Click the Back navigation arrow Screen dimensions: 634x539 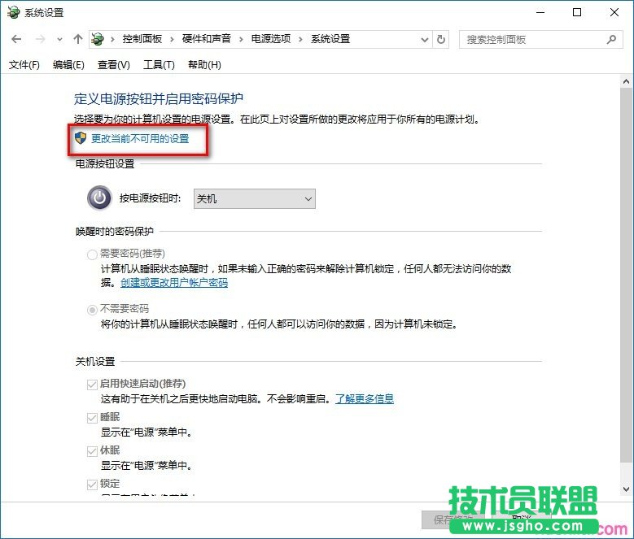17,39
